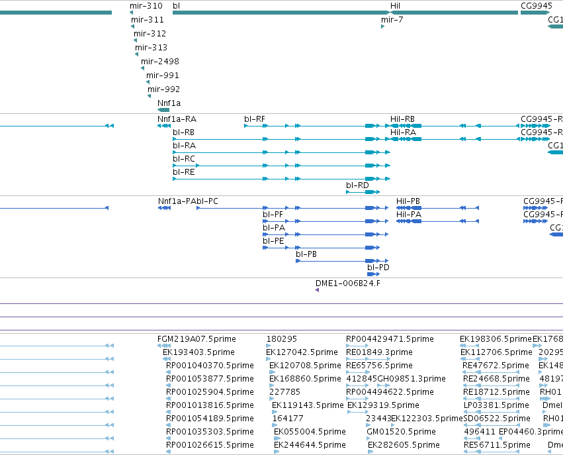Select the bl gene bar
This screenshot has width=563, height=455.
coord(281,13)
